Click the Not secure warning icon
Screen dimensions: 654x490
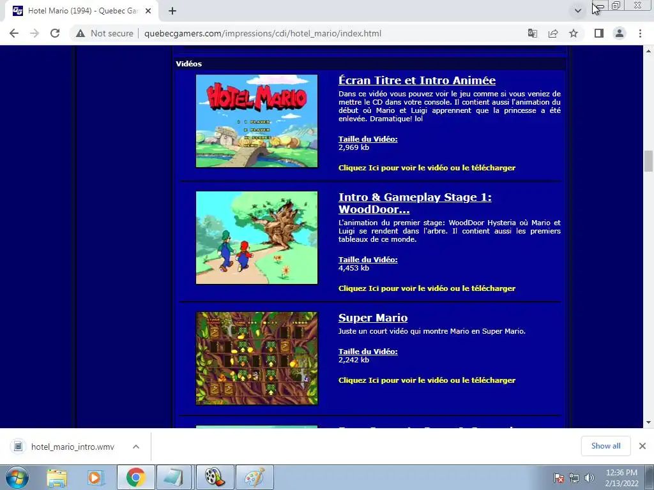[x=80, y=33]
